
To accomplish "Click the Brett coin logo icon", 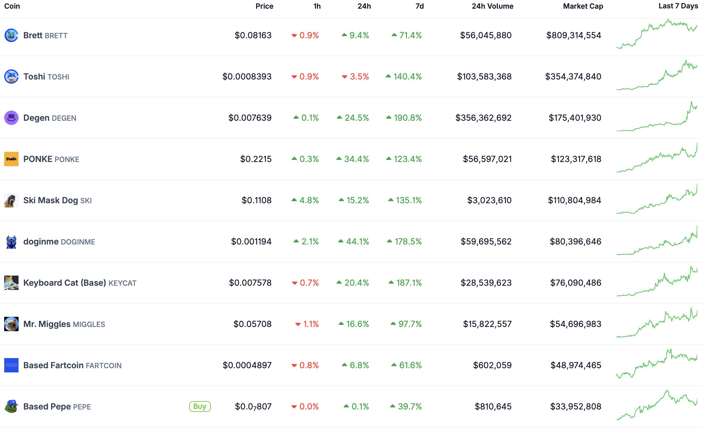I will (11, 36).
